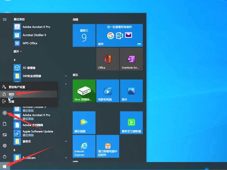The height and width of the screenshot is (170, 227).
Task: Open the Windows Start button
Action: tap(5, 166)
